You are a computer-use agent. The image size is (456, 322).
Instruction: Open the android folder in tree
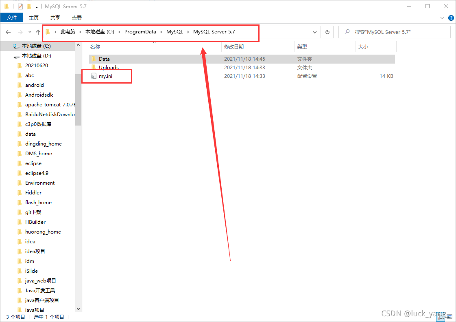pos(34,85)
